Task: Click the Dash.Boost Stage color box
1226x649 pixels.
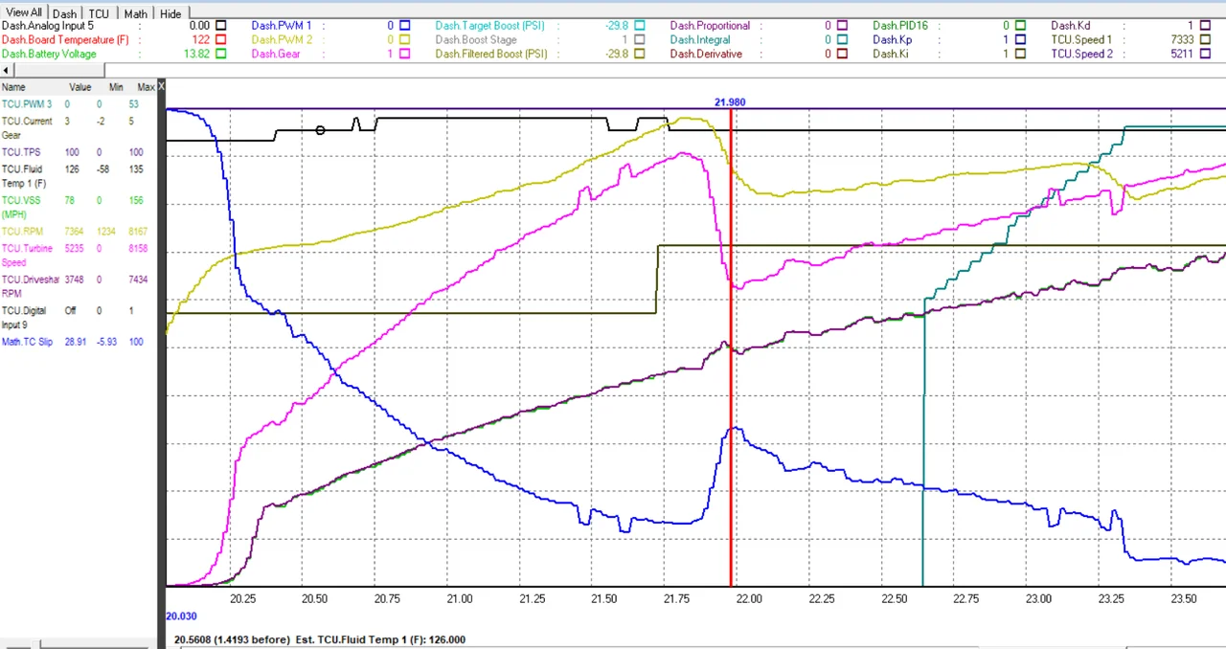Action: (x=639, y=40)
